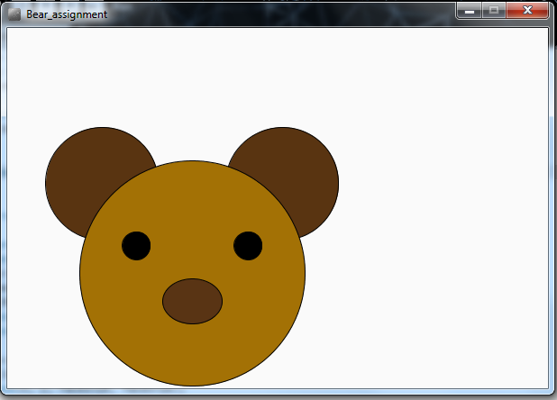Click the bear's right black eye
557x400 pixels.
click(x=248, y=245)
